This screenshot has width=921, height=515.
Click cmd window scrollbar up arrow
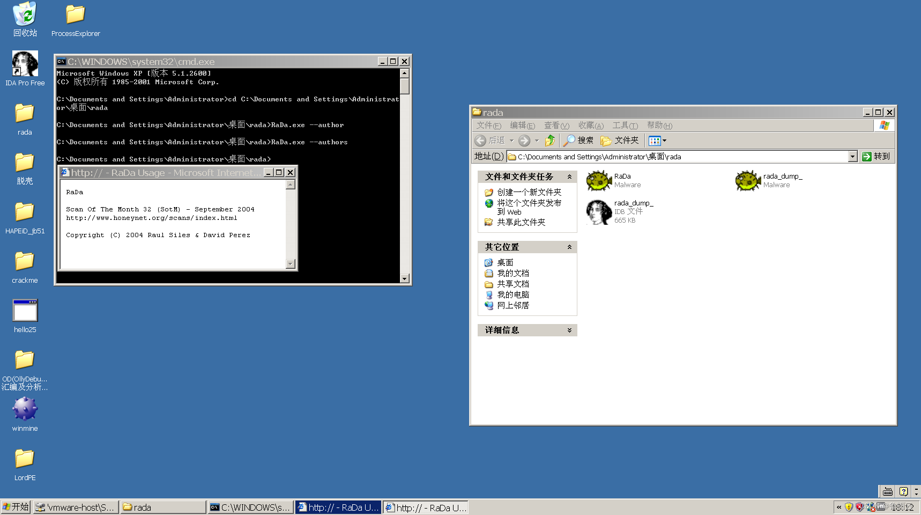405,73
